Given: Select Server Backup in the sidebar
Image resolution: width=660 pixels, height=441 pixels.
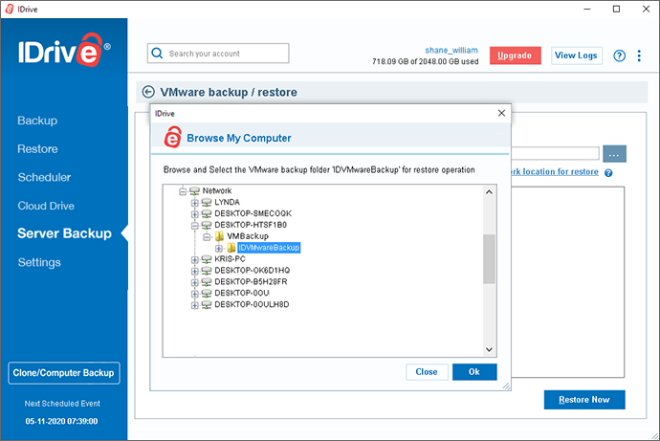Looking at the screenshot, I should [64, 233].
